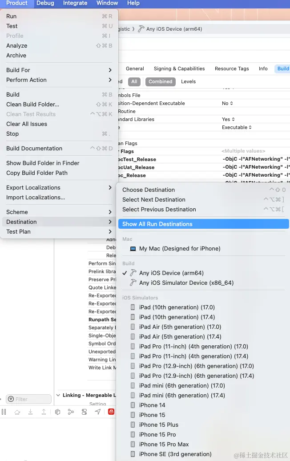The image size is (290, 461).
Task: Expand the Scheme submenu arrow
Action: (x=110, y=212)
